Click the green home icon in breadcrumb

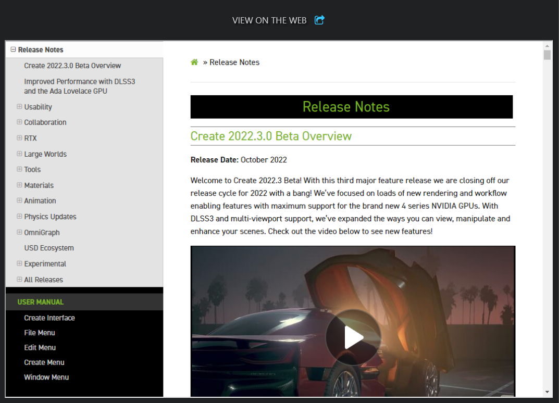click(194, 62)
